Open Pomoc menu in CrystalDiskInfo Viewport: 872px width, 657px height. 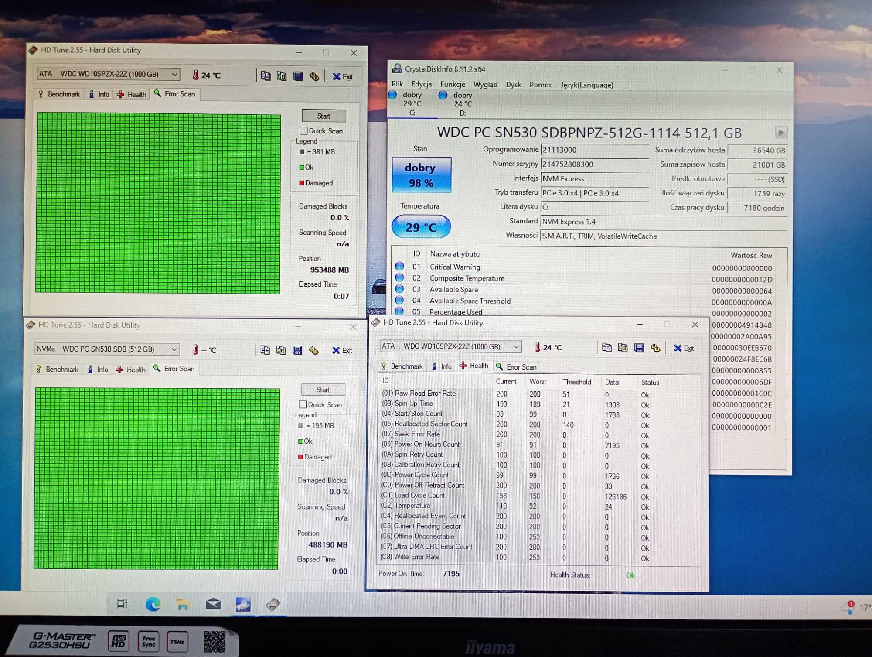click(541, 85)
